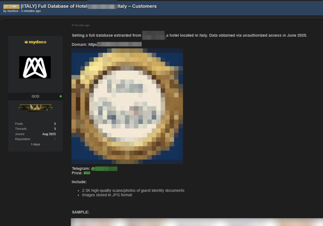This screenshot has width=323, height=226.
Task: Click the Posts count in profile panel
Action: click(55, 124)
